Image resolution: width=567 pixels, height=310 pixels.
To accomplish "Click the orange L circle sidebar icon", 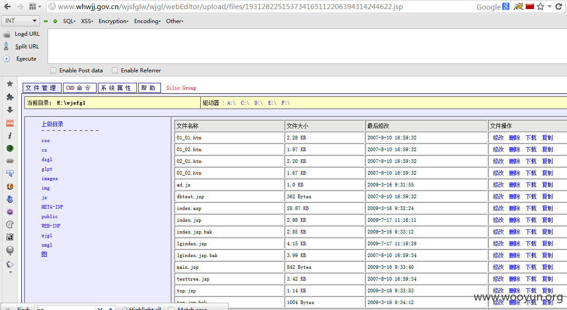I will click(x=10, y=186).
